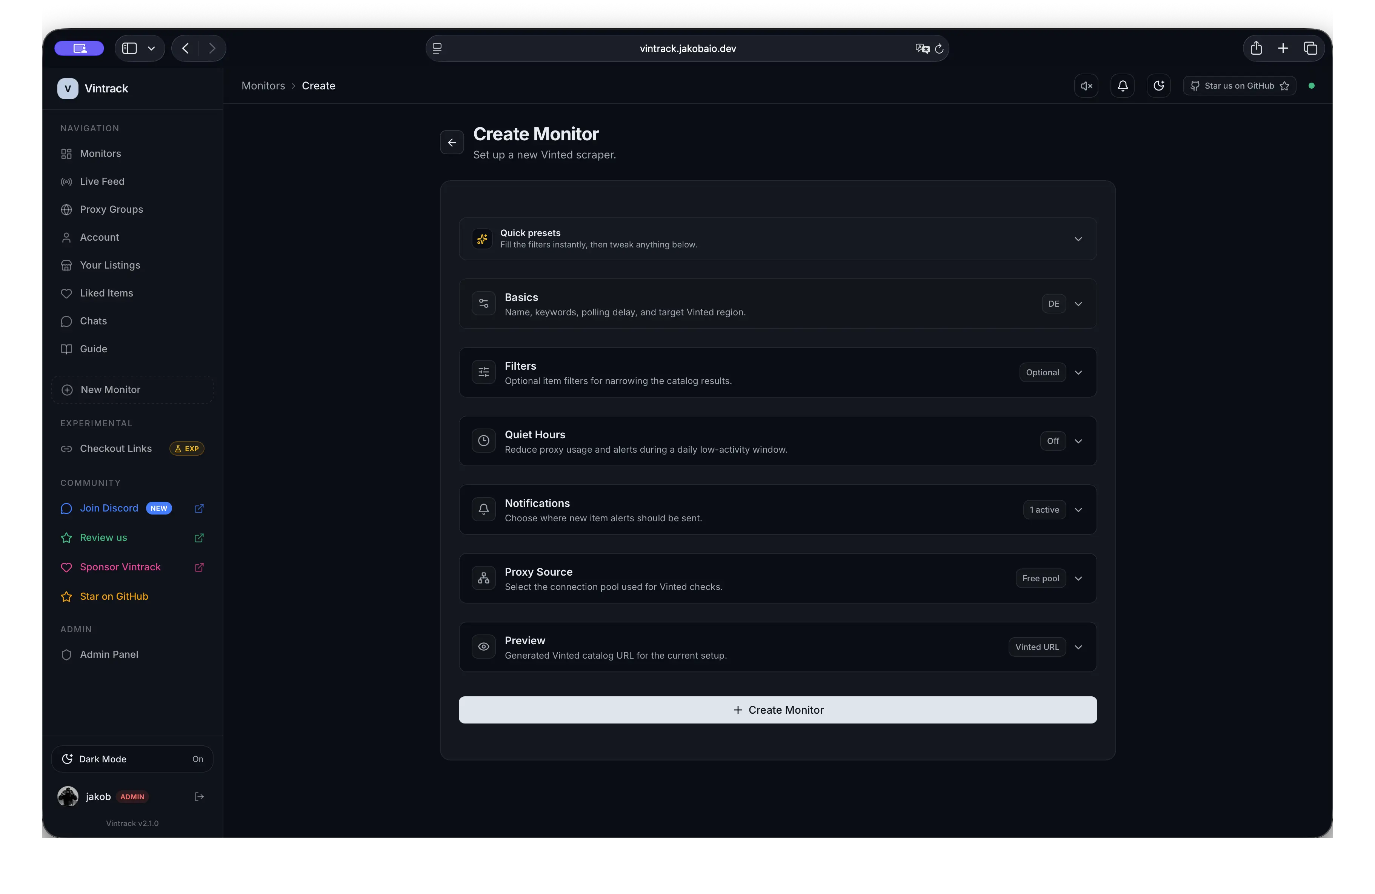The image size is (1375, 894).
Task: Toggle the Safari sidebar button
Action: point(130,49)
